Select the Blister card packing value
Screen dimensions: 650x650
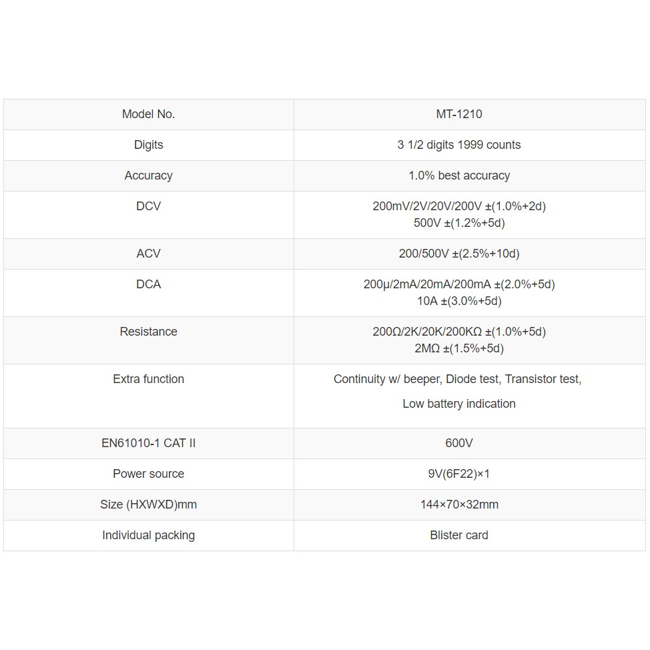(x=459, y=535)
